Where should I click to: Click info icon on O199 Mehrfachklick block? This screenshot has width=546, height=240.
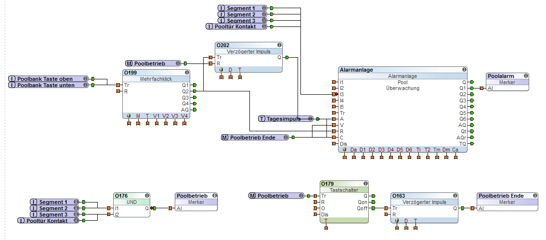coord(187,73)
